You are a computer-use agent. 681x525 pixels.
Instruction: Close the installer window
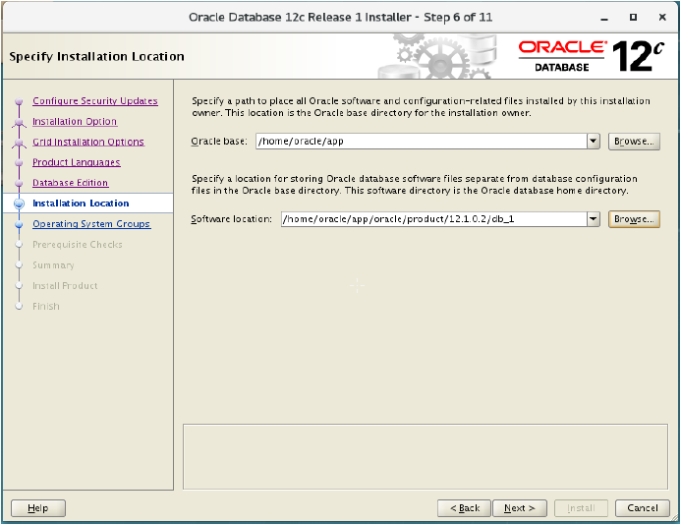click(x=662, y=18)
